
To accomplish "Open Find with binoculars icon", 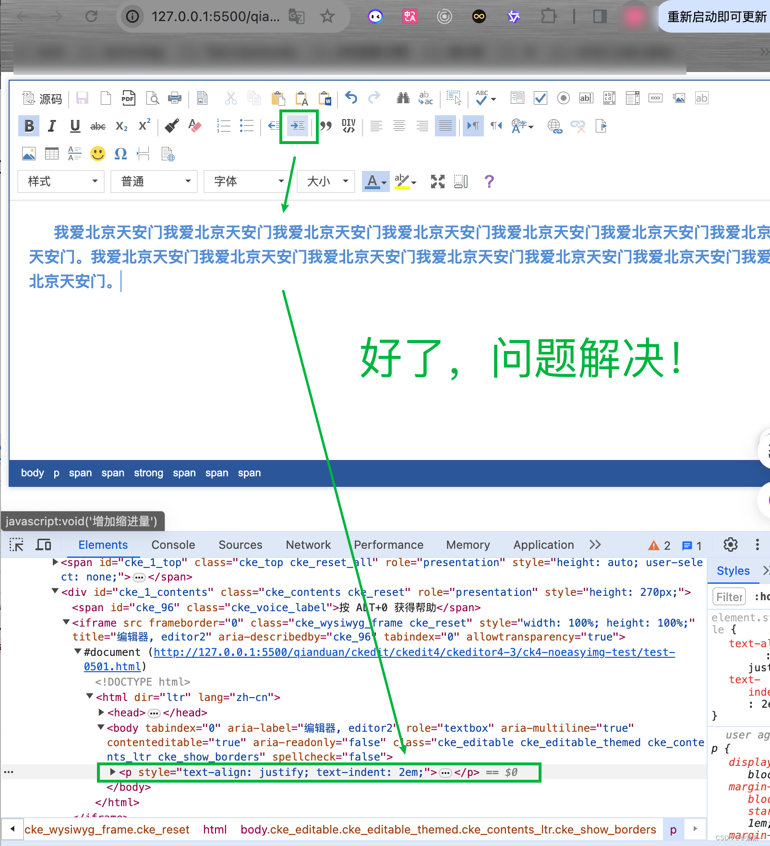I will point(403,98).
